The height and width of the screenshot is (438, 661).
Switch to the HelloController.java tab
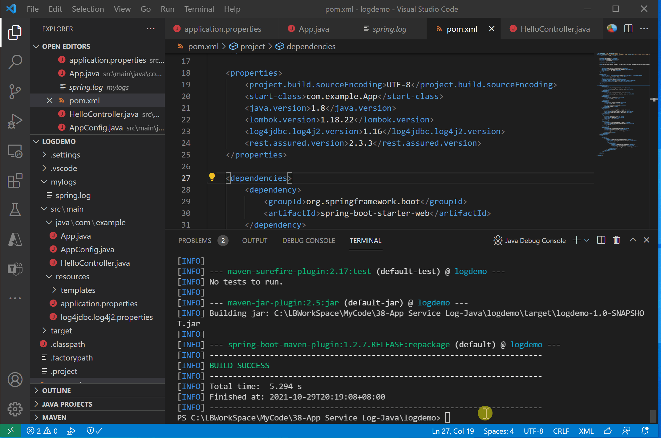(x=555, y=29)
